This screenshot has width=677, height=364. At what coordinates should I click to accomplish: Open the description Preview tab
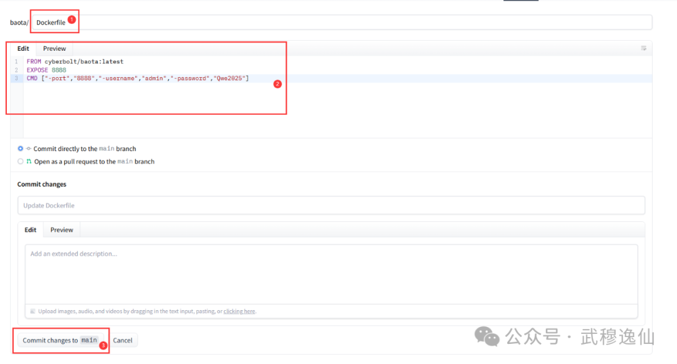tap(61, 230)
